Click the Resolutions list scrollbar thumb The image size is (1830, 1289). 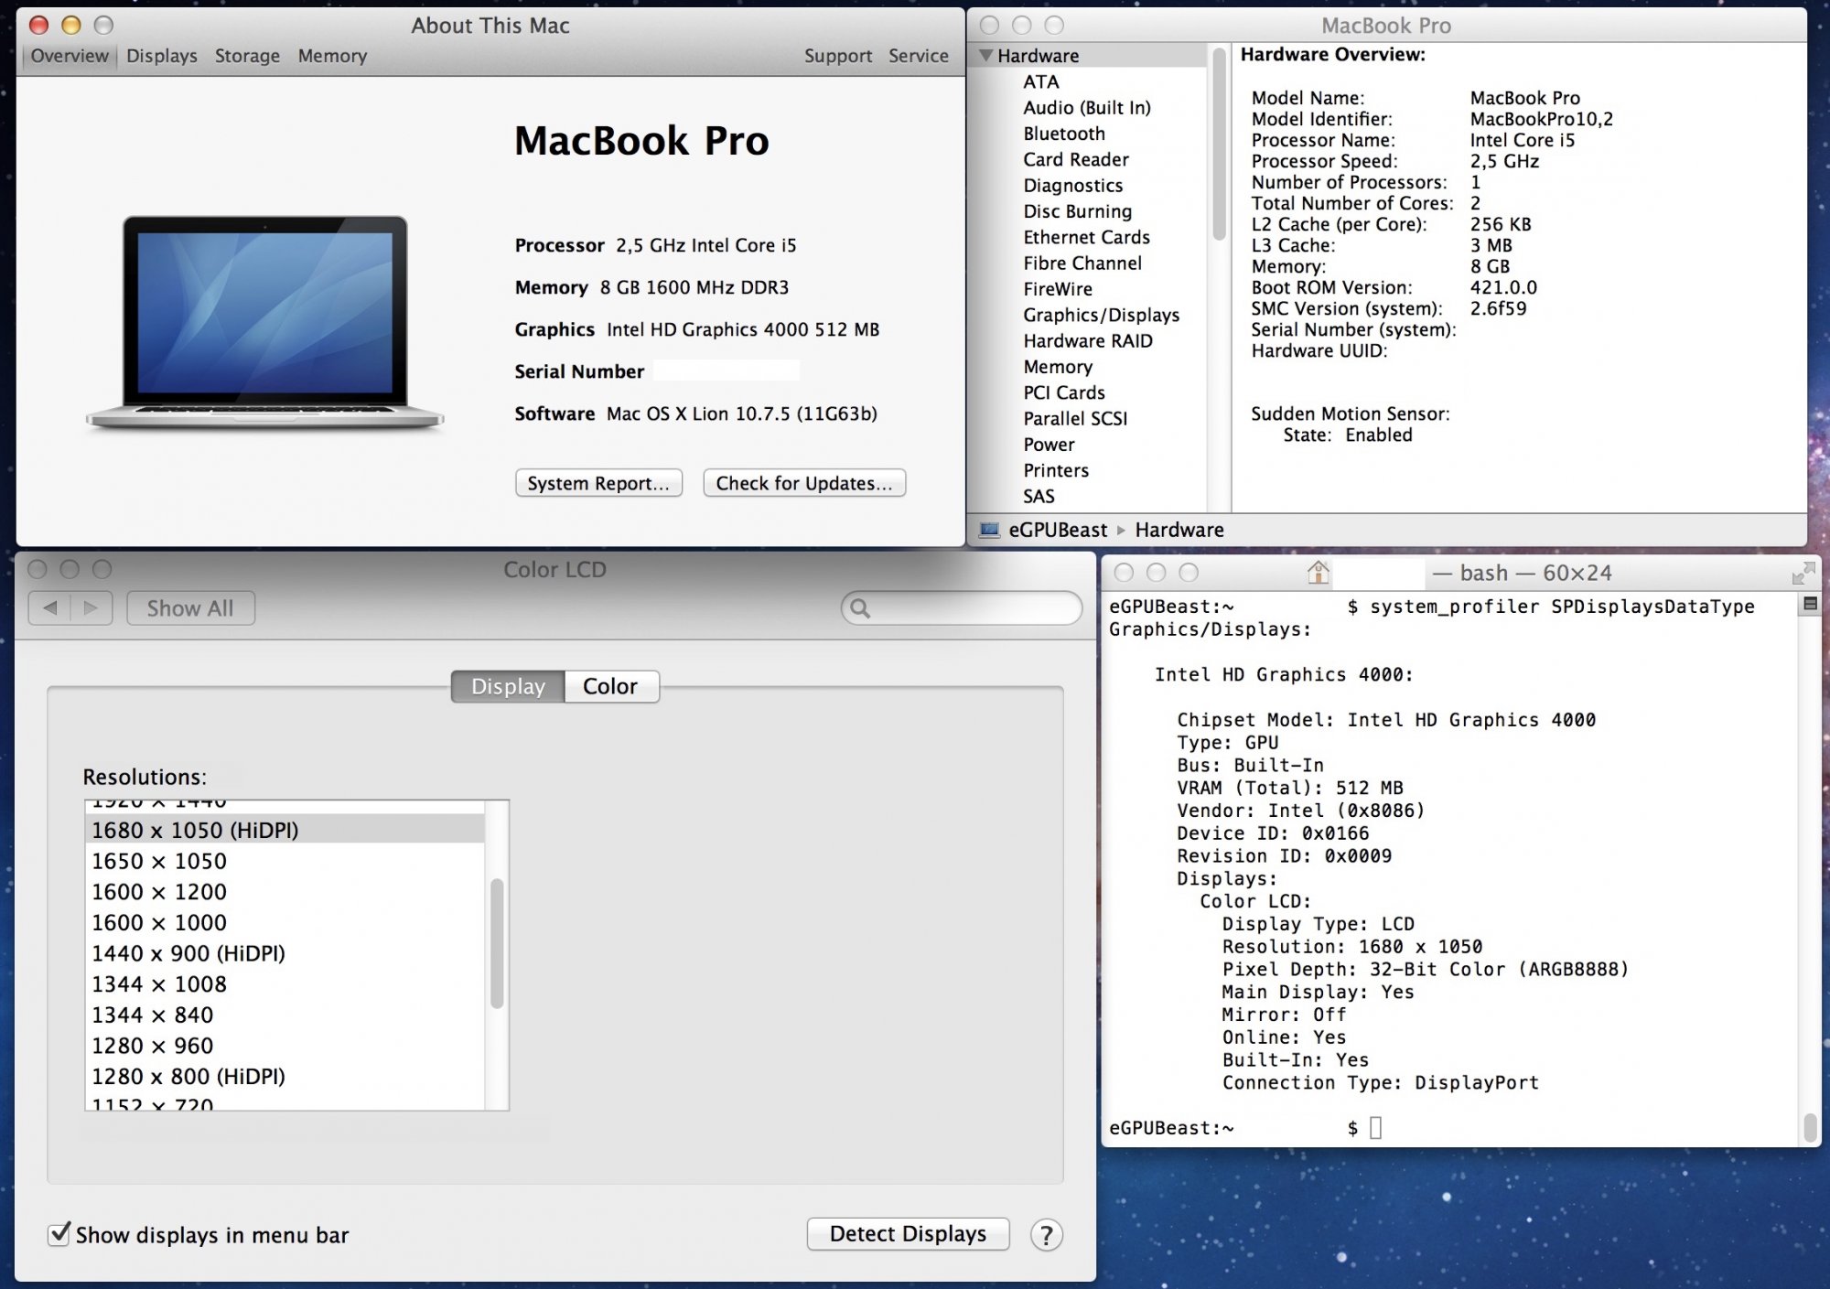pyautogui.click(x=497, y=942)
